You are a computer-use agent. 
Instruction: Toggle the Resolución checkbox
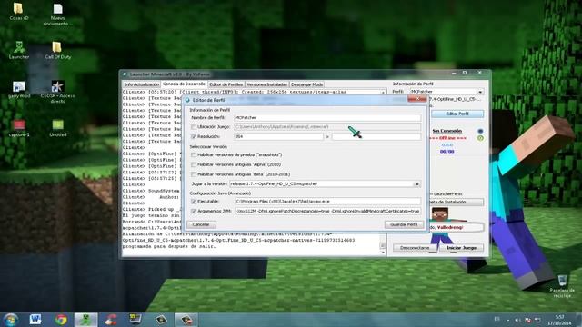[194, 136]
